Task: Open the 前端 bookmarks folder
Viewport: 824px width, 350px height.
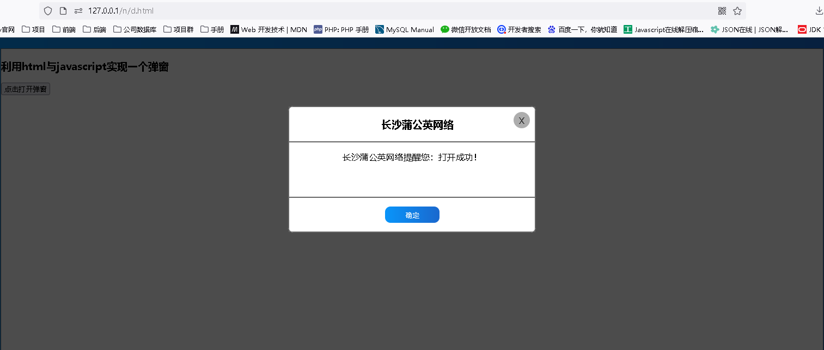Action: [64, 29]
